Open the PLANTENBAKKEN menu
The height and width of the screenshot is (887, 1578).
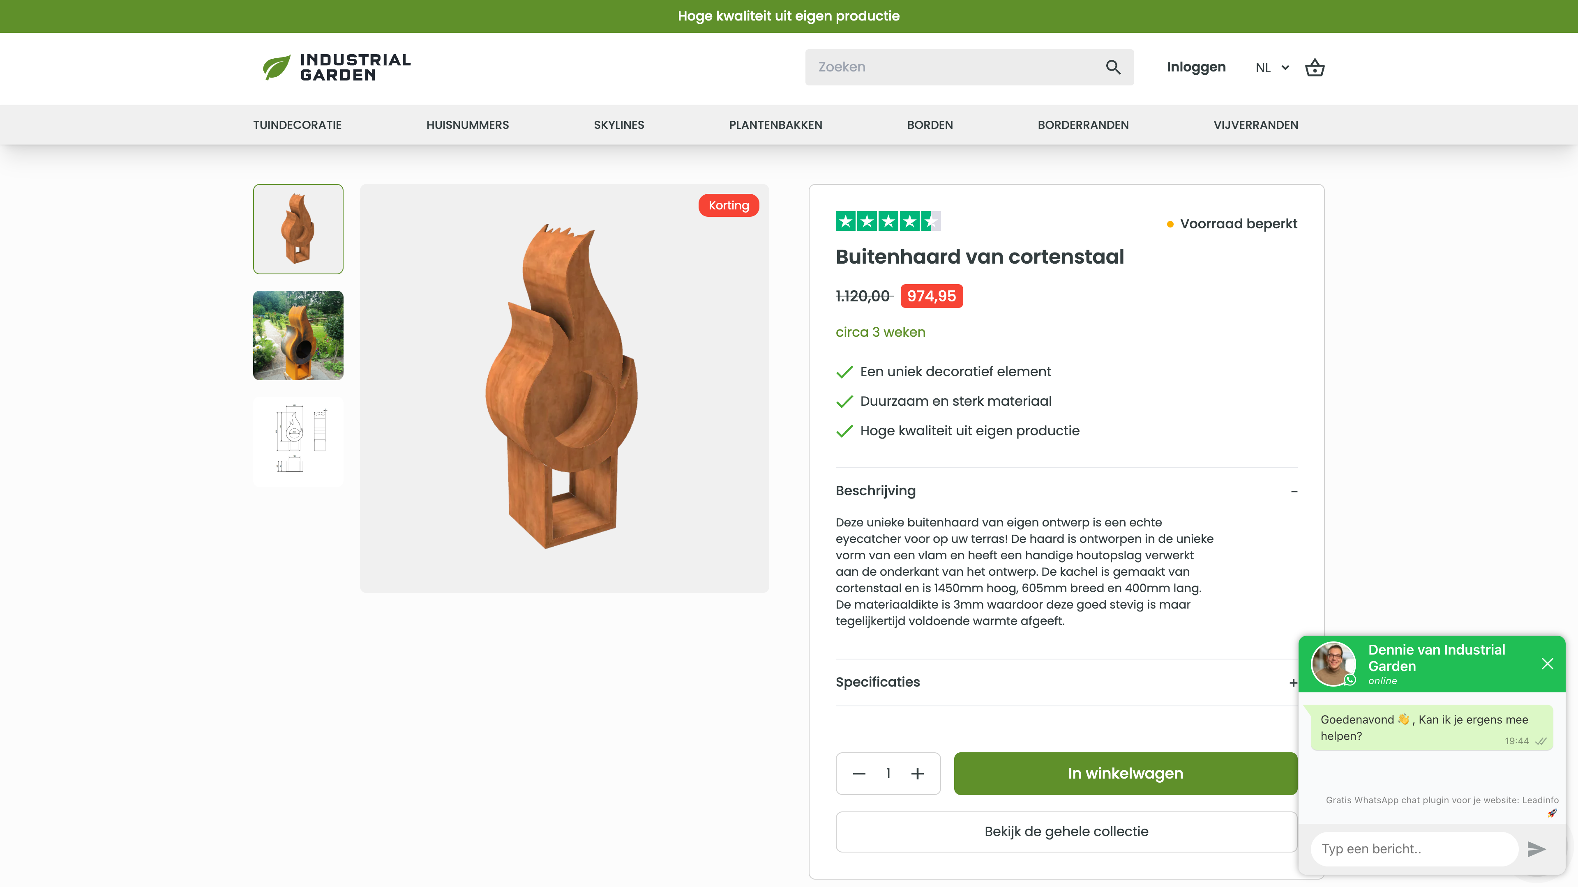(x=775, y=125)
